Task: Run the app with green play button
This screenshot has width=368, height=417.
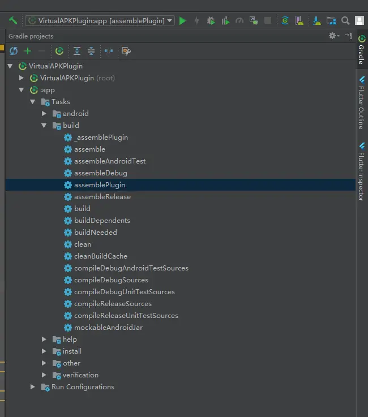Action: coord(182,21)
